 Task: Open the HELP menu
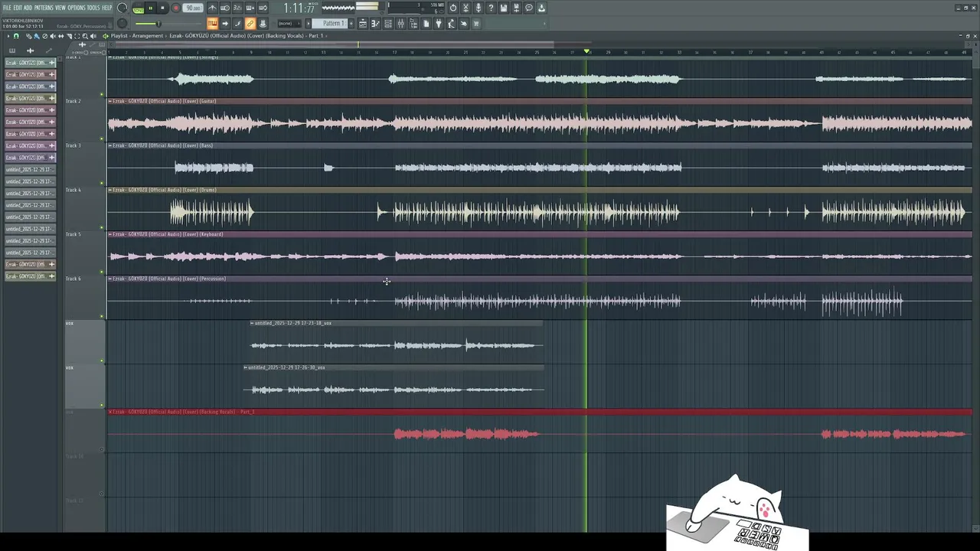[x=107, y=8]
